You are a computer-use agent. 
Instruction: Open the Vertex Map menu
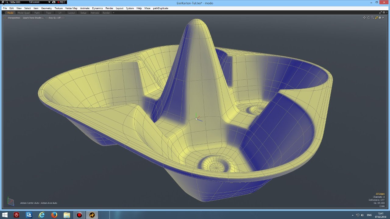[x=71, y=8]
